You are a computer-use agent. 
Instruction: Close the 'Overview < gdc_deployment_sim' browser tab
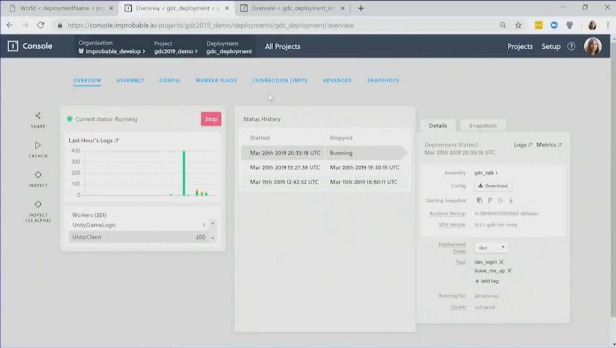[342, 8]
